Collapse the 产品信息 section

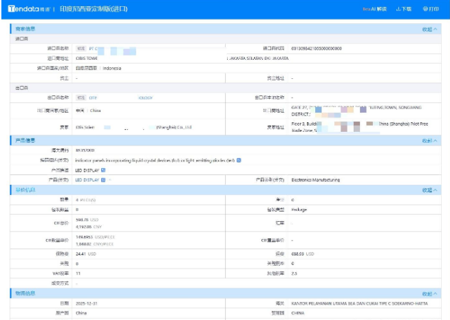point(429,141)
